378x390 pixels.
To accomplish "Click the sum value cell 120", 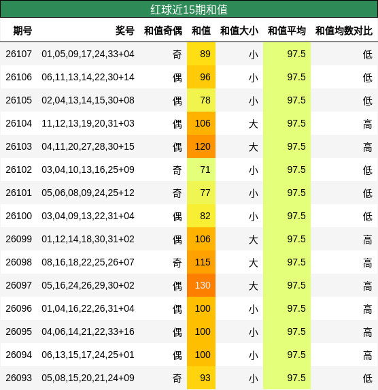I will pos(201,146).
